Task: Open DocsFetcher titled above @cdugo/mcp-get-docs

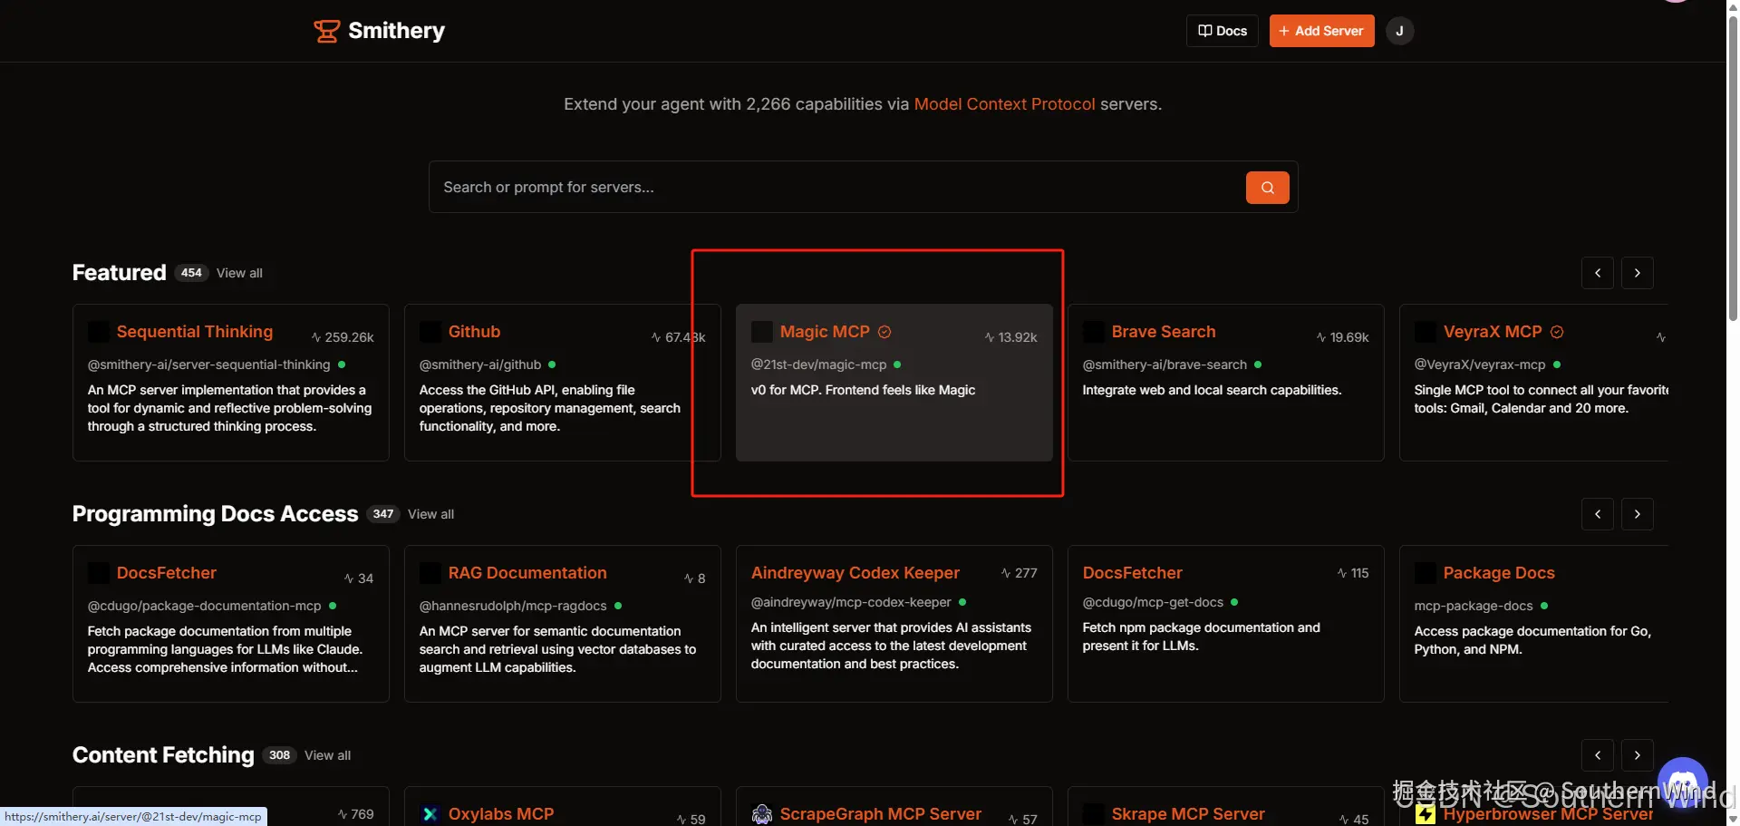Action: point(1133,573)
